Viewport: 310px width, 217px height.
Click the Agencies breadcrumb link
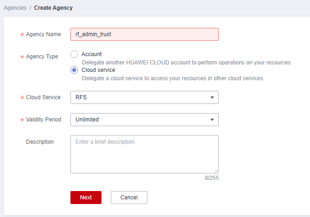pos(14,8)
